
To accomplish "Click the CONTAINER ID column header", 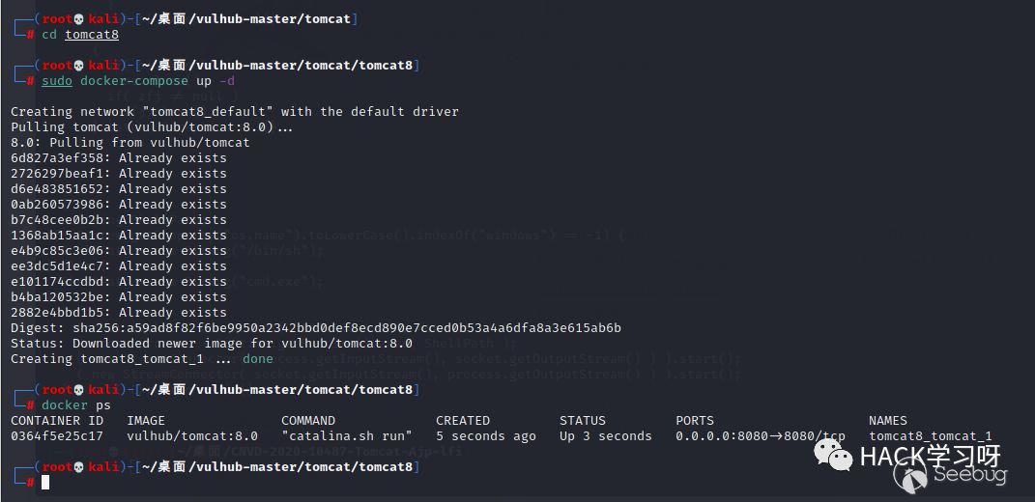I will pos(57,420).
